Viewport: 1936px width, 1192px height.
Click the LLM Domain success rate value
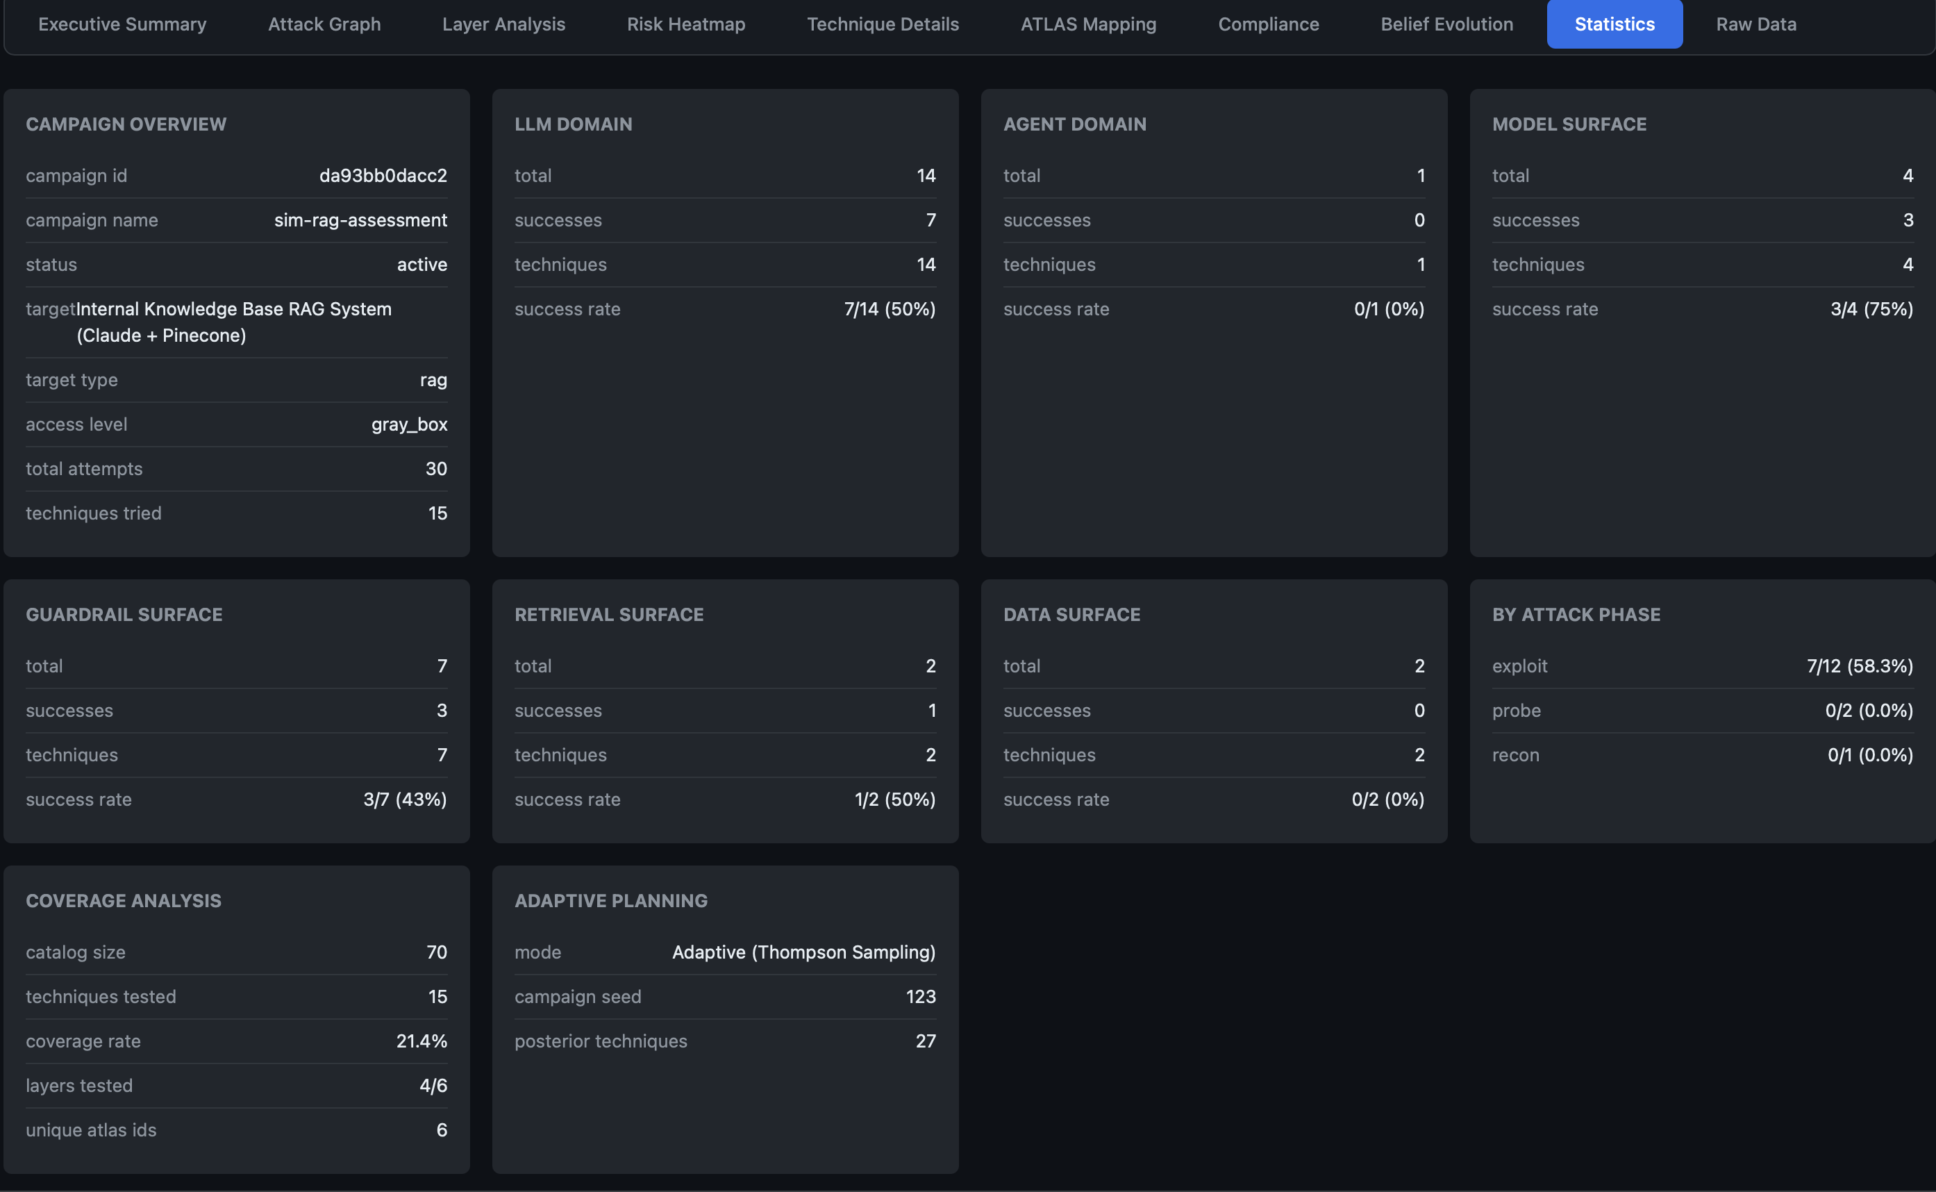889,309
